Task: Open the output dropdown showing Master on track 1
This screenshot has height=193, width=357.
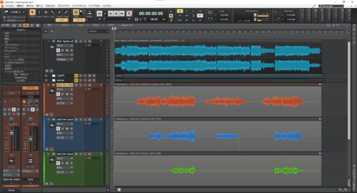Action: (x=65, y=60)
